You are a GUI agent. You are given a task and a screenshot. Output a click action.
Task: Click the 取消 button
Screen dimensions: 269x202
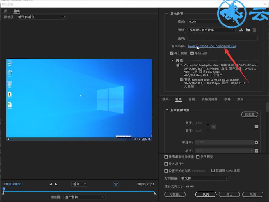[x=253, y=194]
